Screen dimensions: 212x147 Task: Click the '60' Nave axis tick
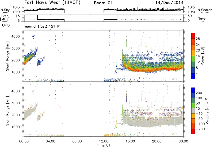[x=189, y=16]
